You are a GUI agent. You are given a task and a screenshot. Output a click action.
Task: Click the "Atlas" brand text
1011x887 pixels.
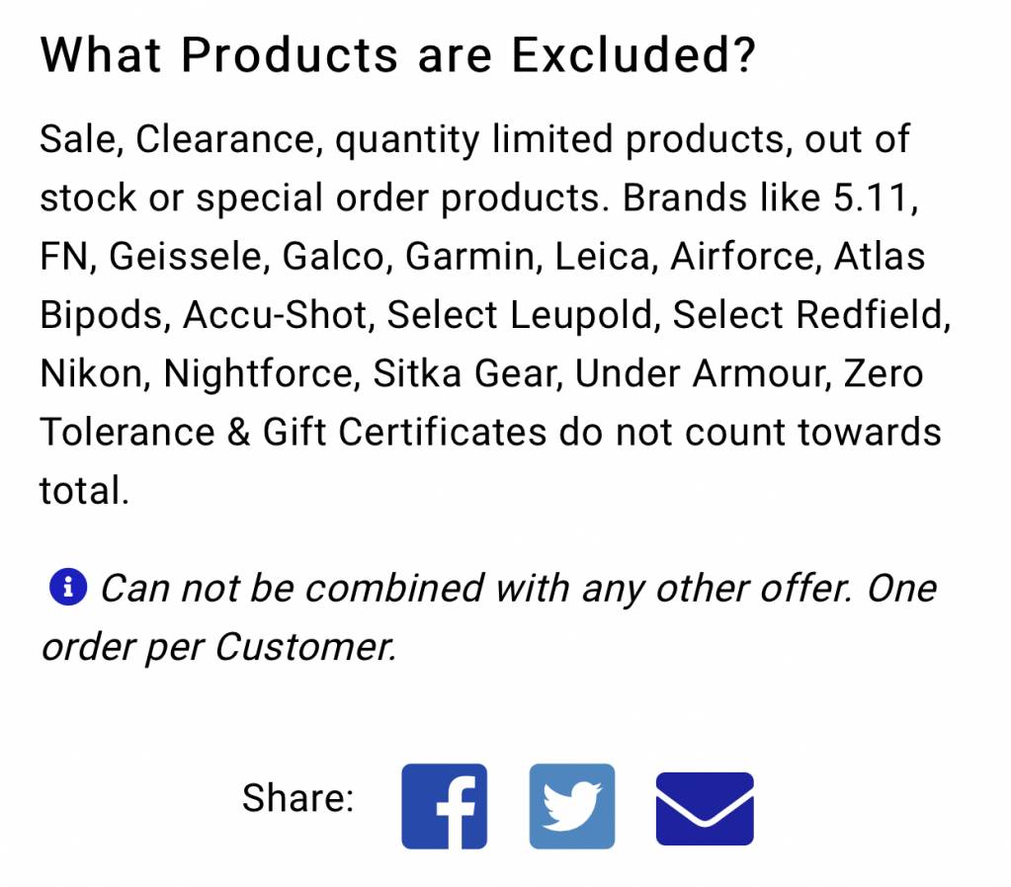pyautogui.click(x=880, y=257)
